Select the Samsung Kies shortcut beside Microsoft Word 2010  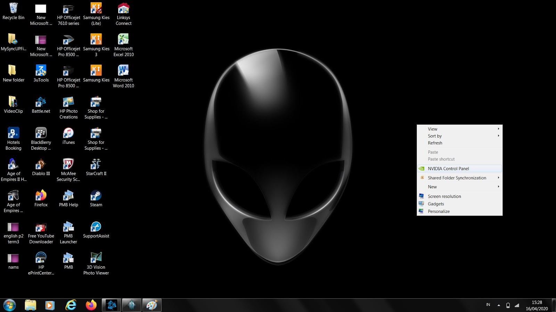click(96, 73)
